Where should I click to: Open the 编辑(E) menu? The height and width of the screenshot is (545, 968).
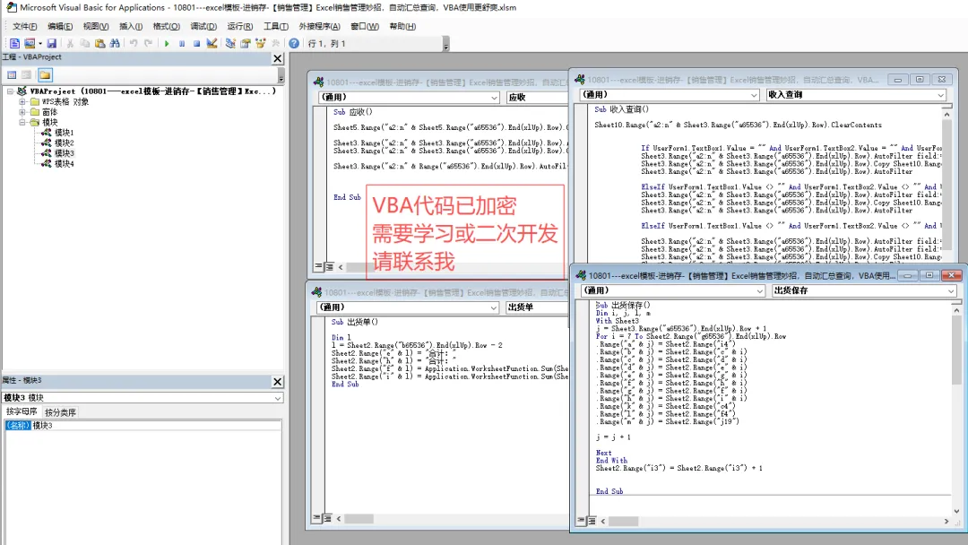[60, 26]
